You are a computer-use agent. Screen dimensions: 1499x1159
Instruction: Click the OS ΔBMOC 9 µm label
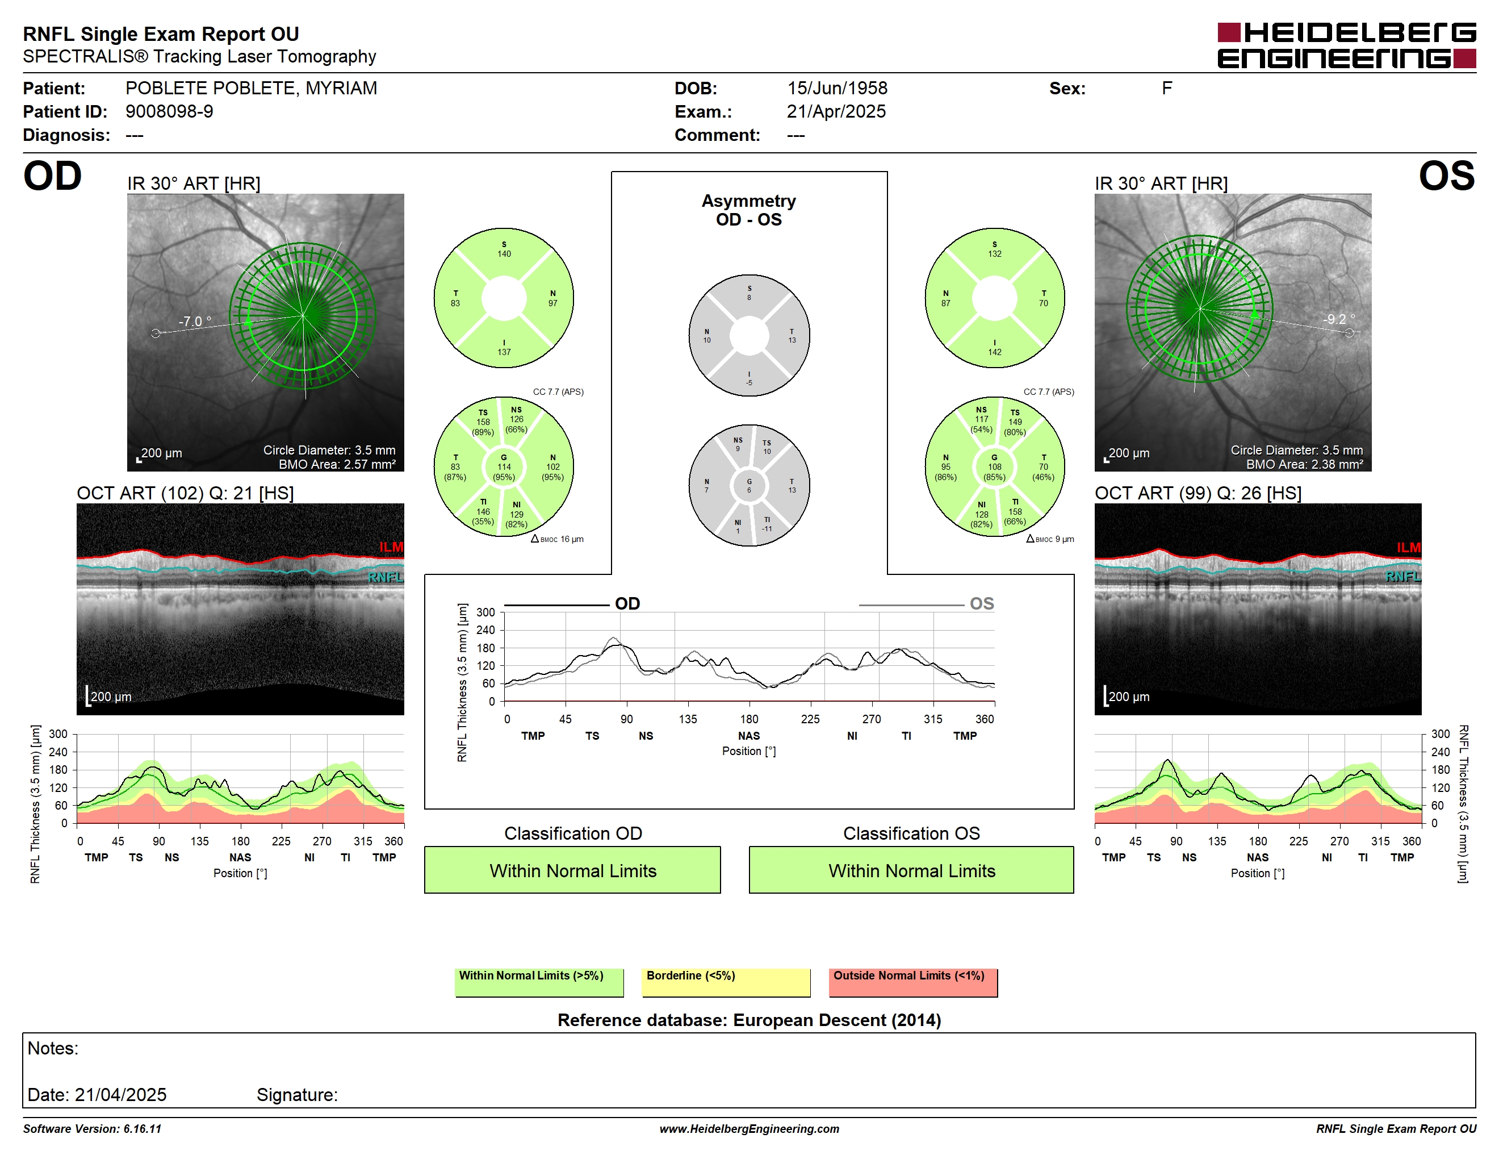tap(1049, 539)
